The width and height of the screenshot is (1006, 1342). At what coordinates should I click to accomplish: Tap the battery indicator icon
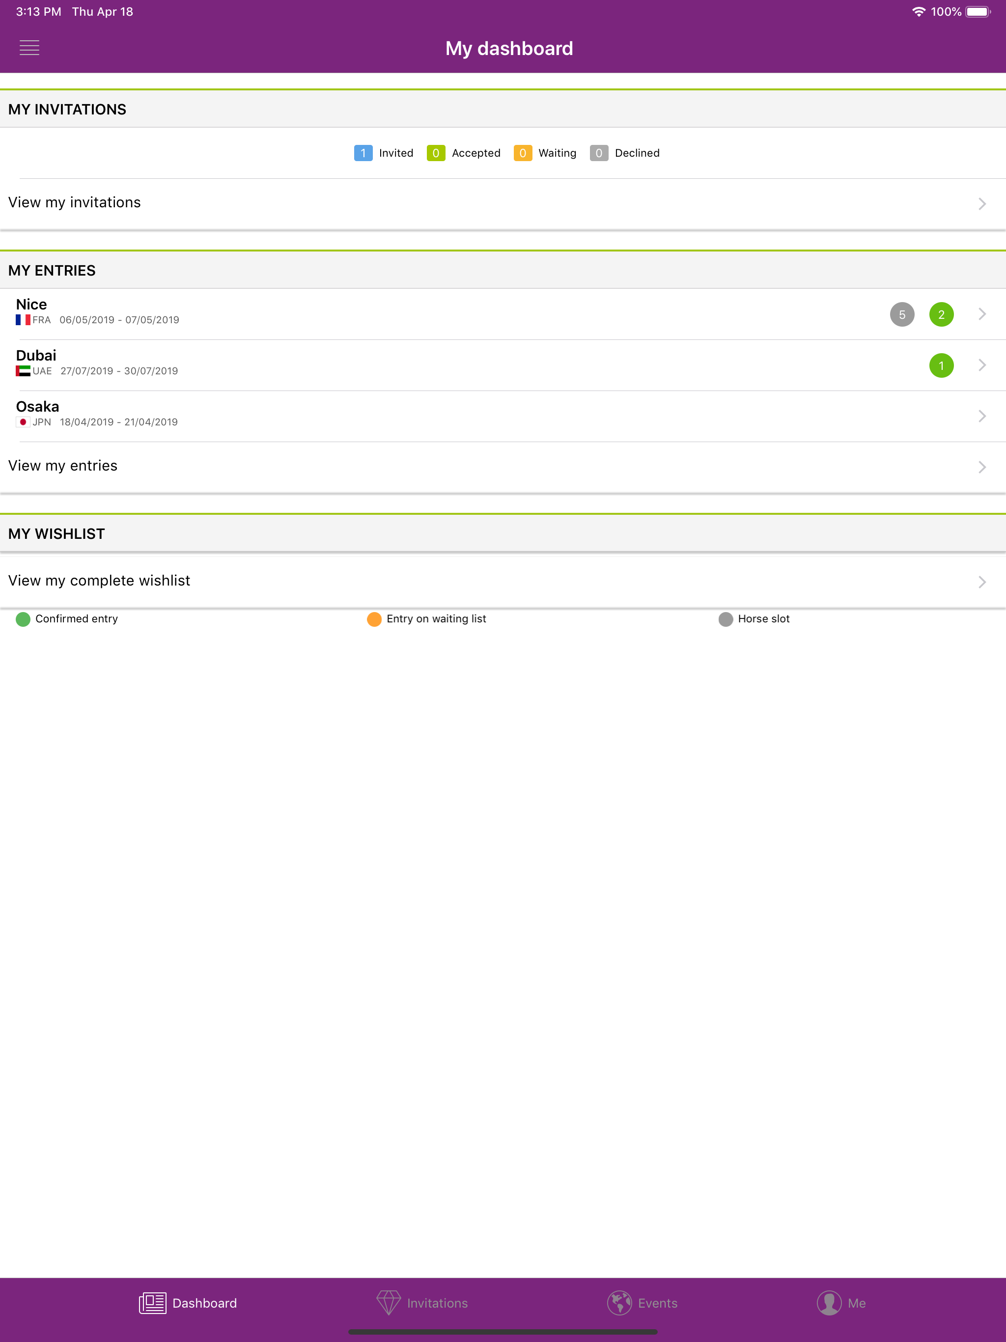(978, 11)
